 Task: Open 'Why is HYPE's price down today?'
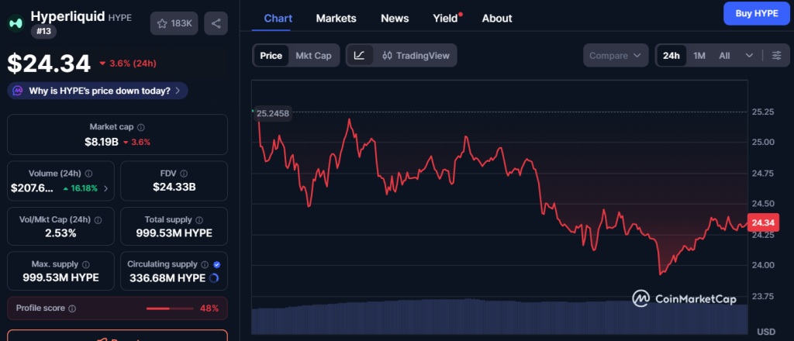(x=98, y=91)
